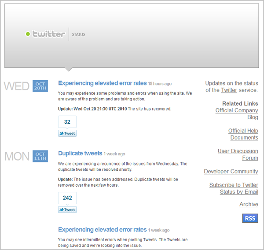Click the 'Update: Wed Oct 20 21:30 UTC 2010' text

pyautogui.click(x=92, y=109)
